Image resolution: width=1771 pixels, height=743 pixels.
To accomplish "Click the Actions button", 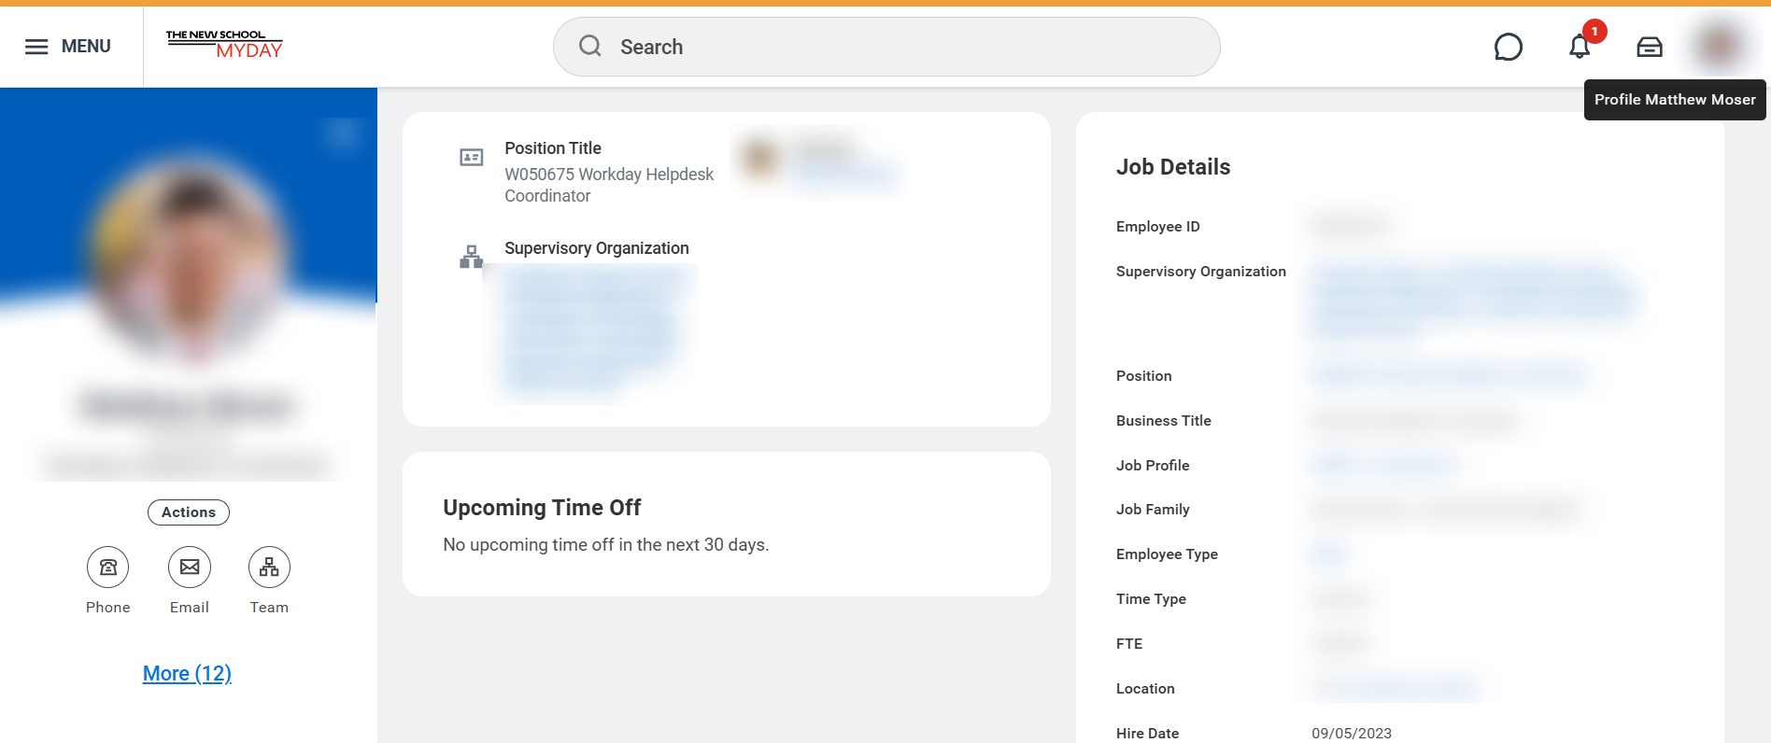I will pos(189,512).
